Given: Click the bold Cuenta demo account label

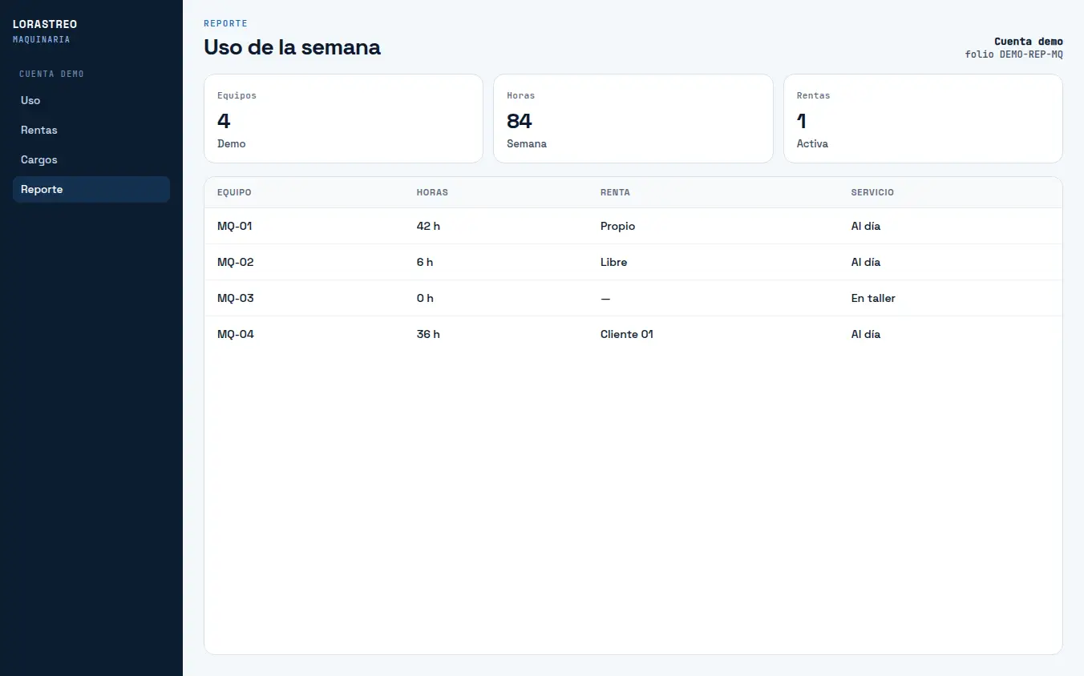Looking at the screenshot, I should (x=1029, y=42).
